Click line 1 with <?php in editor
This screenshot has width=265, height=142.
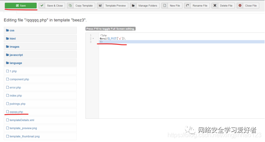pos(103,35)
